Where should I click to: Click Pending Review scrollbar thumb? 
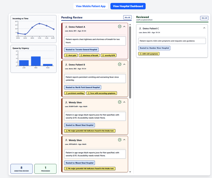click(130, 62)
